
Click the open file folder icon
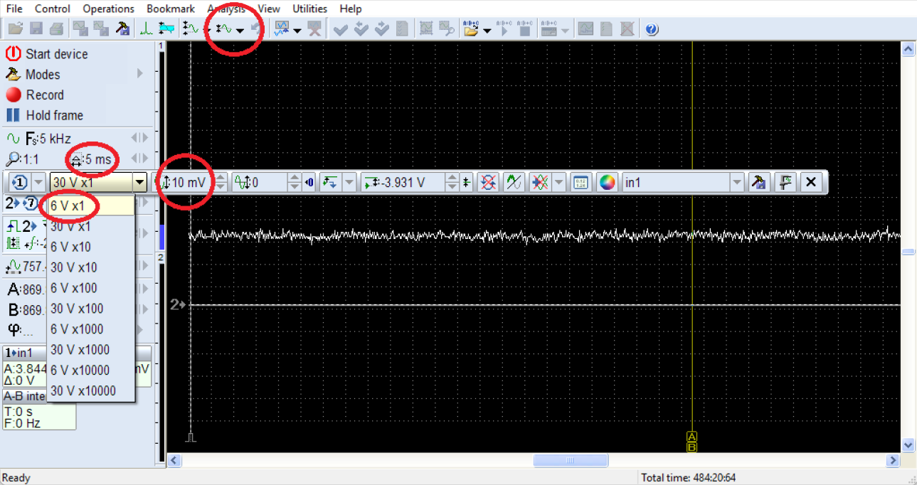[16, 29]
